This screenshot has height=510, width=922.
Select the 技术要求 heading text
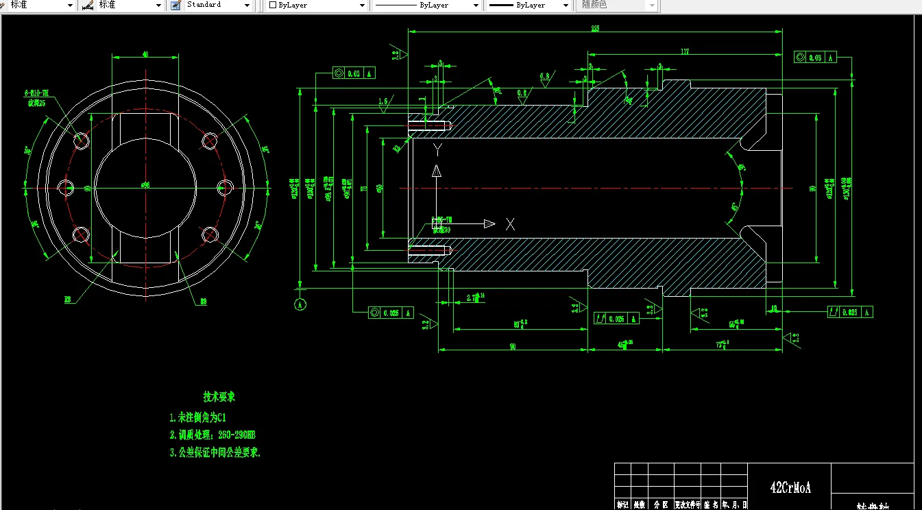pos(219,397)
